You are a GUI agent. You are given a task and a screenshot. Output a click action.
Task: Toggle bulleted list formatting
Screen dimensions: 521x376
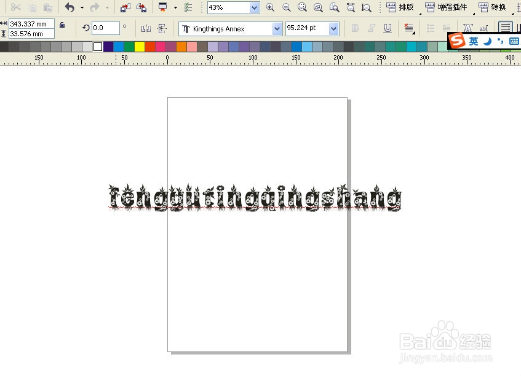click(x=431, y=28)
